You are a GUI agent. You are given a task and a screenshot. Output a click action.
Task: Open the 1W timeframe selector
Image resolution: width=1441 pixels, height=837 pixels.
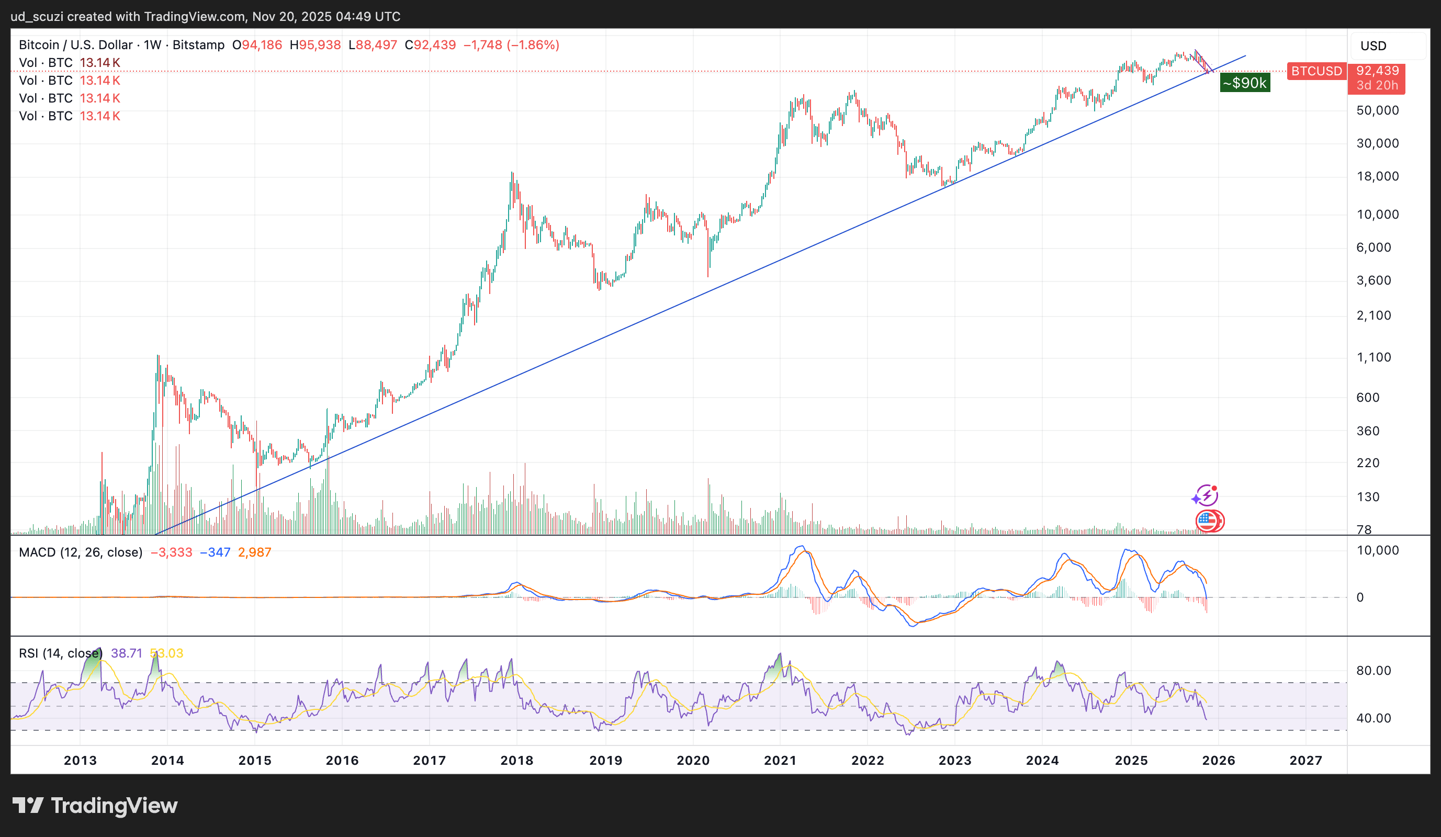click(x=153, y=44)
